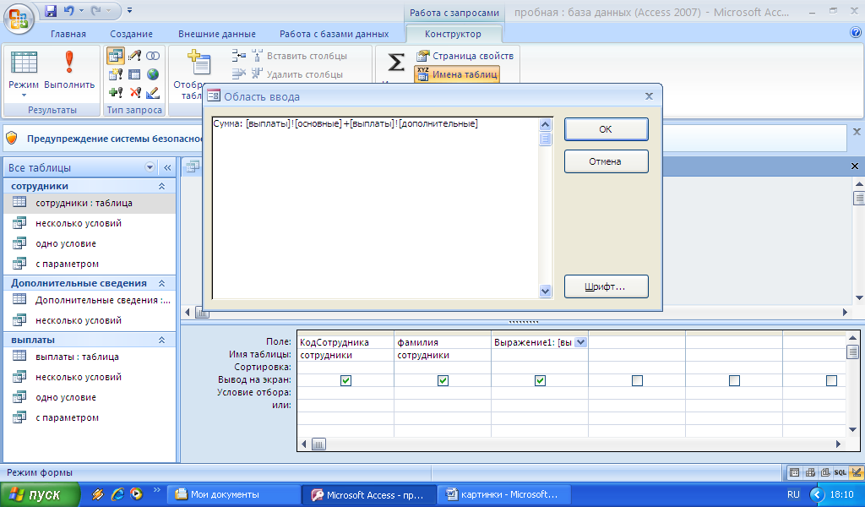Select the Конструктор ribbon tab
Image resolution: width=865 pixels, height=507 pixels.
[453, 34]
